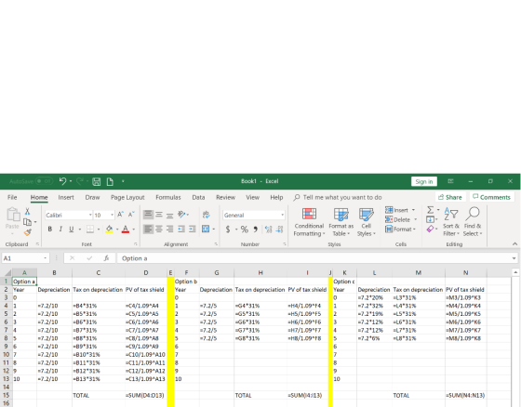Open the General number format dropdown
521x407 pixels.
click(x=283, y=216)
